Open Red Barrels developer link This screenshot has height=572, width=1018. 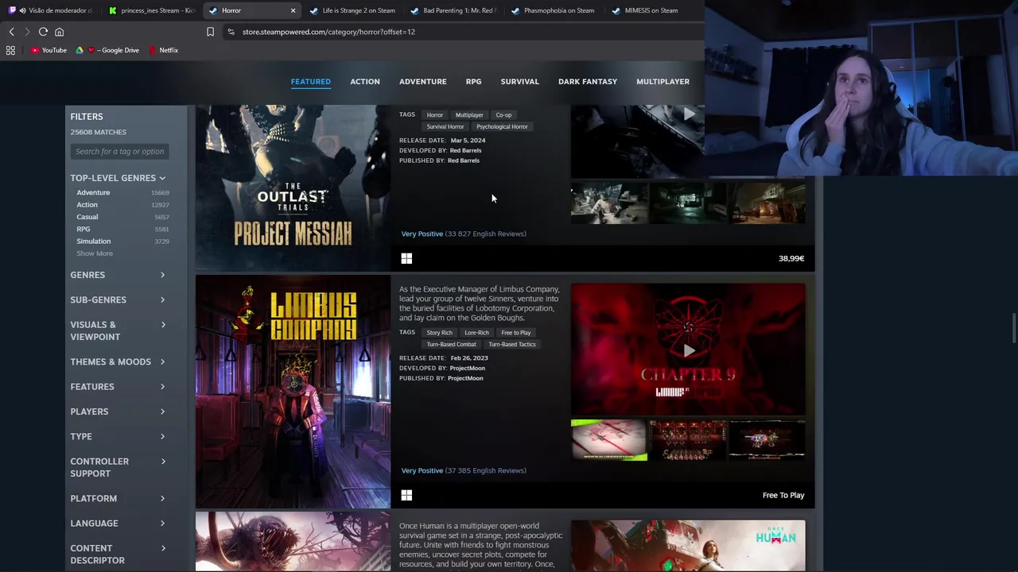point(465,150)
